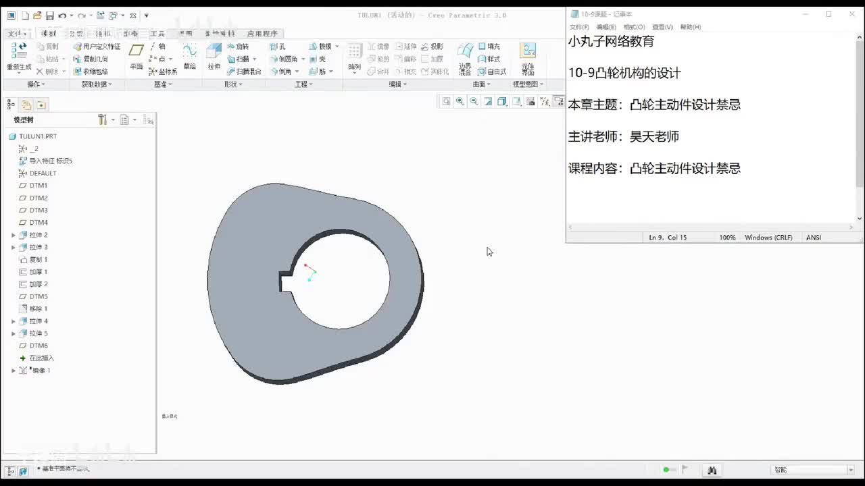Open Notepad's 查看(V) menu

click(662, 27)
